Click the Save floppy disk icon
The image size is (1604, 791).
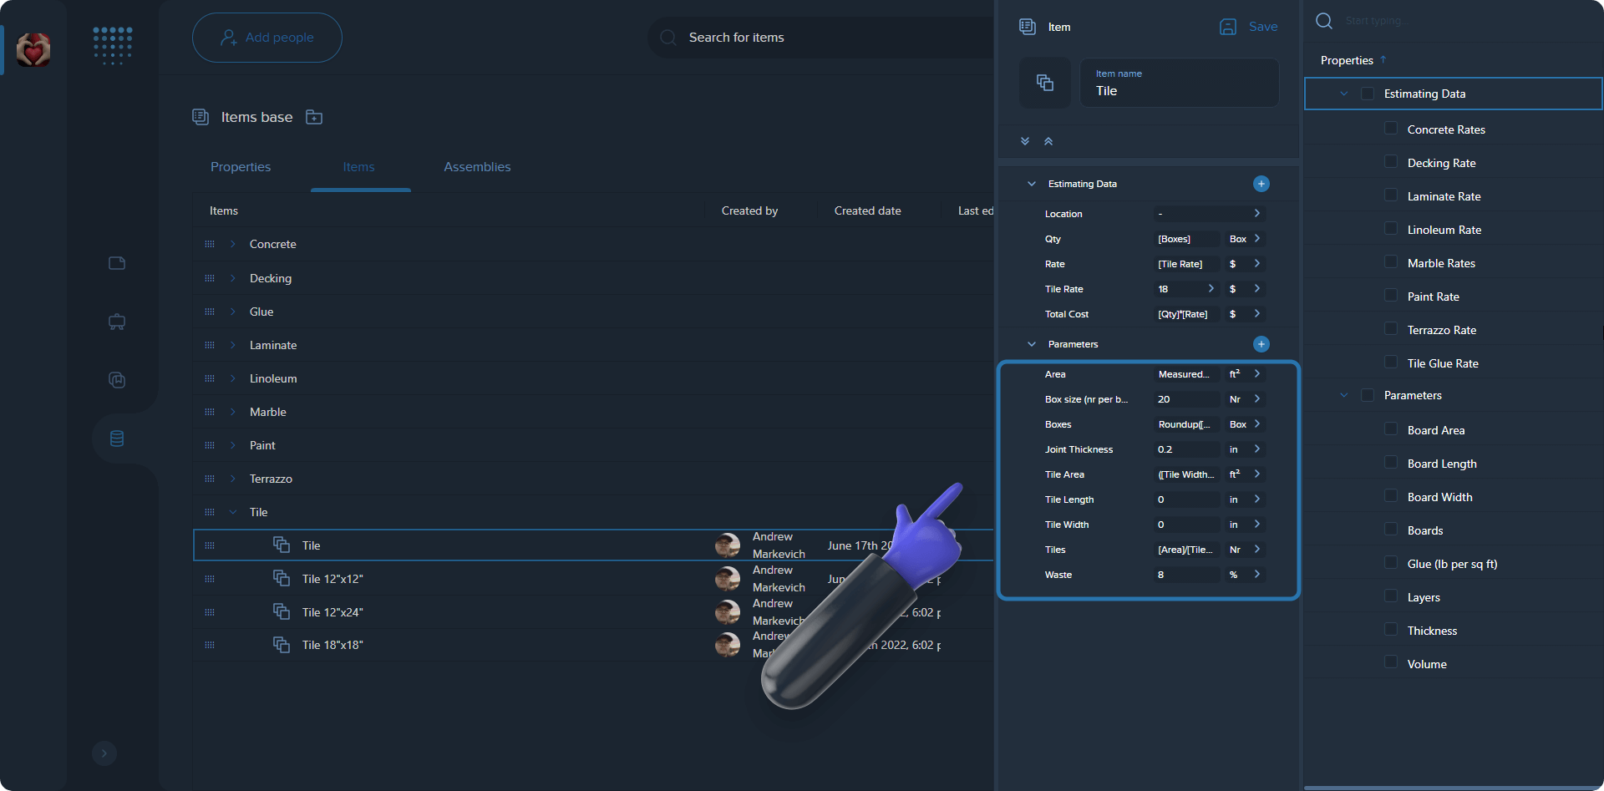1227,27
